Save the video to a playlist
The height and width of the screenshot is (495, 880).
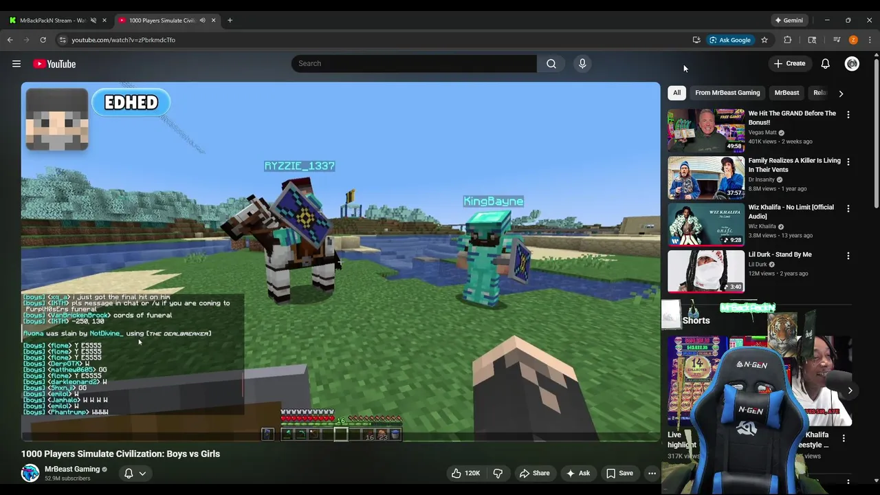click(619, 473)
